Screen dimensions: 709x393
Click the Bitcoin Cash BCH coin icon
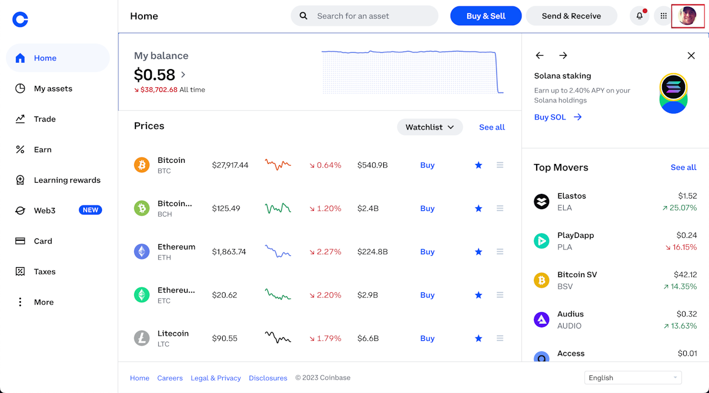[x=142, y=209]
